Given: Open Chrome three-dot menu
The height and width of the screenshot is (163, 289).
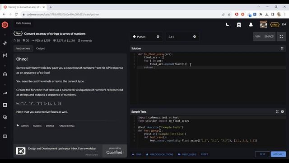Looking at the screenshot, I should 285,14.
